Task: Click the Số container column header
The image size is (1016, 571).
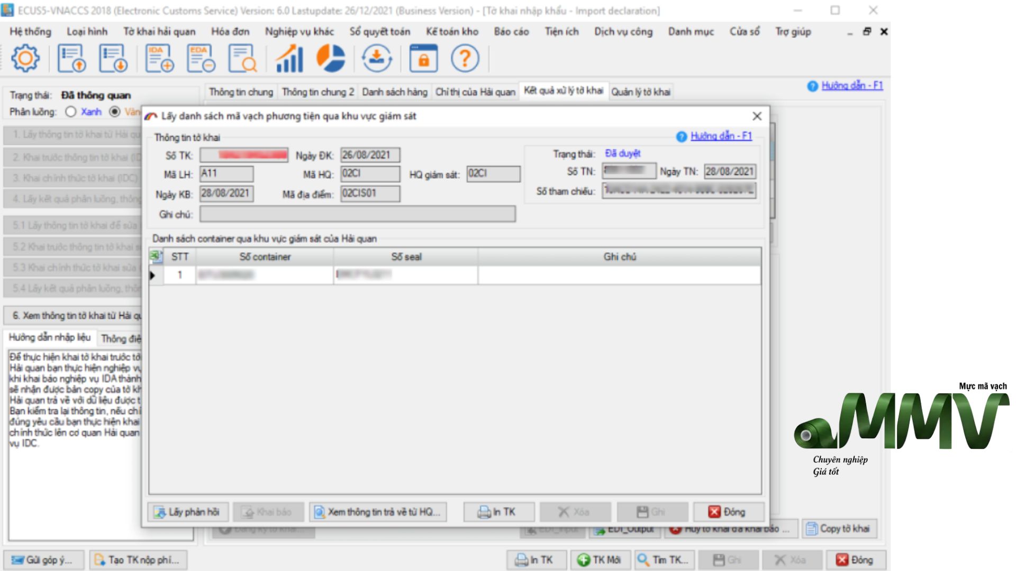Action: (265, 256)
